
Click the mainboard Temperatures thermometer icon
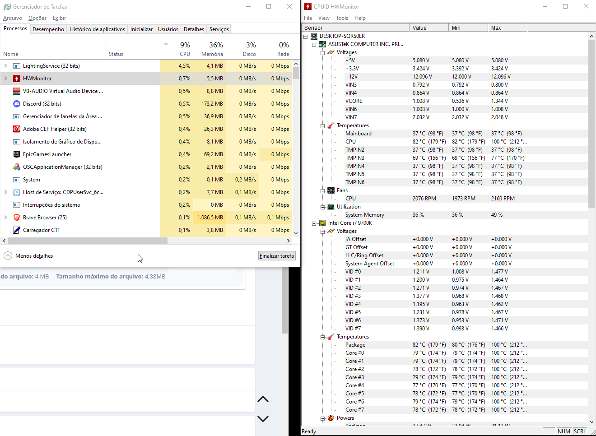331,125
